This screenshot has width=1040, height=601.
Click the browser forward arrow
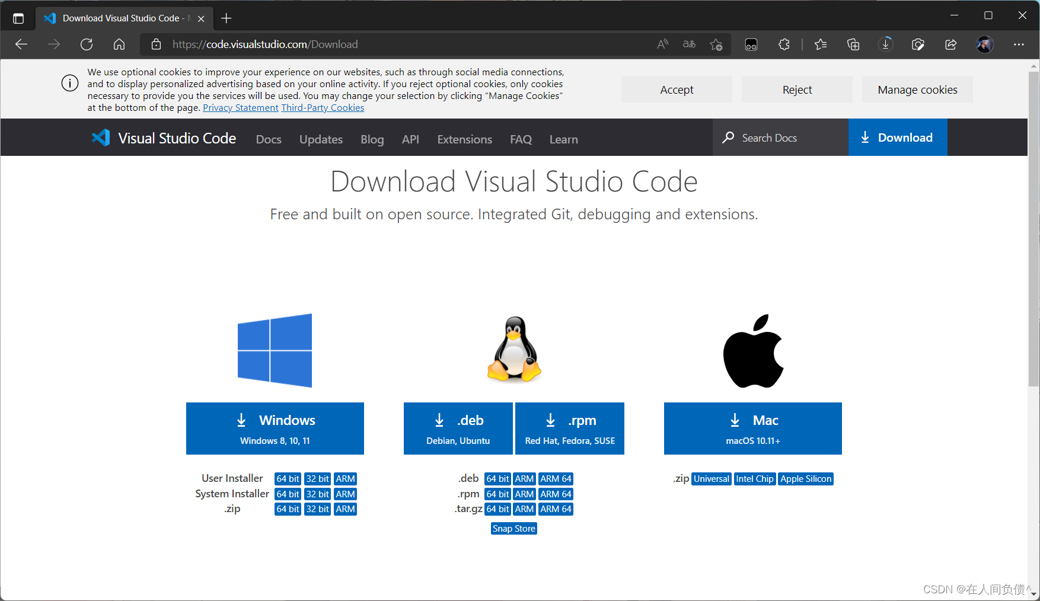[x=54, y=44]
